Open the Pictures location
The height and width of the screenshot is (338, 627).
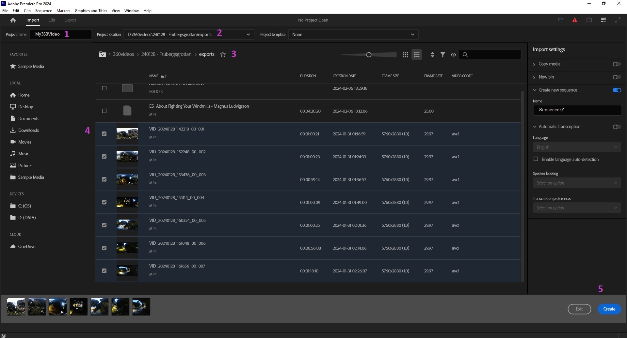click(21, 165)
